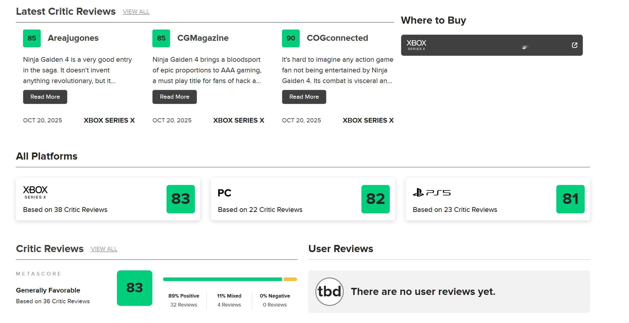The image size is (629, 323).
Task: Click the 85 score badge beside CGMagazine
Action: click(161, 38)
